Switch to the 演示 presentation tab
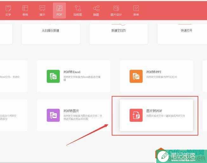This screenshot has height=163, width=207. [42, 11]
